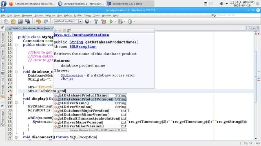Click the New Project toolbar icon
261x146 pixels.
(x=13, y=21)
